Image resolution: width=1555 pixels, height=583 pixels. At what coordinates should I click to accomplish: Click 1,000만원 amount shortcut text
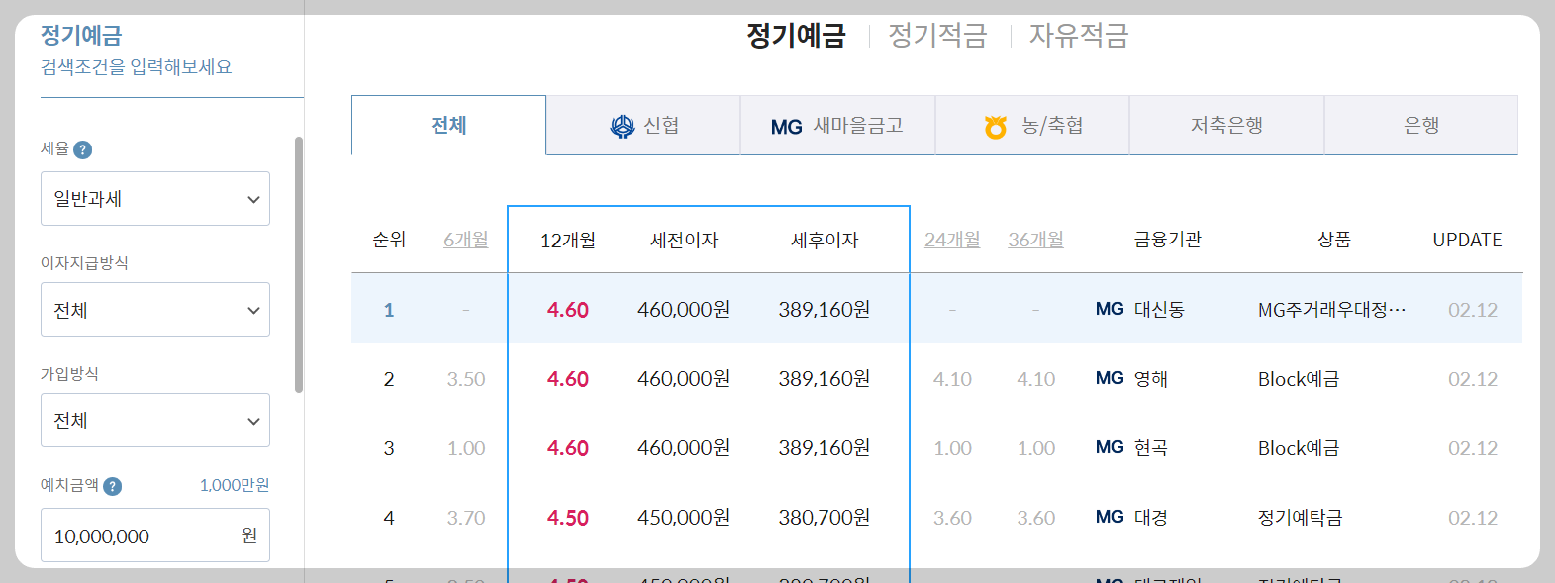click(235, 485)
